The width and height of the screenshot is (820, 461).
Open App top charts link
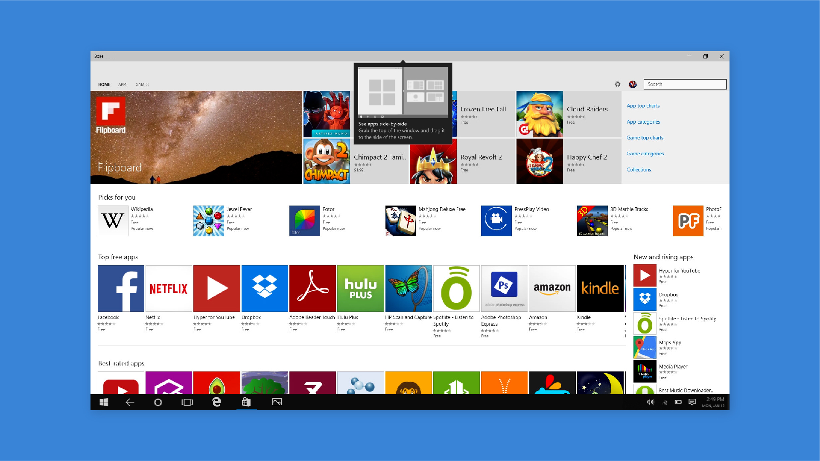[x=643, y=106]
